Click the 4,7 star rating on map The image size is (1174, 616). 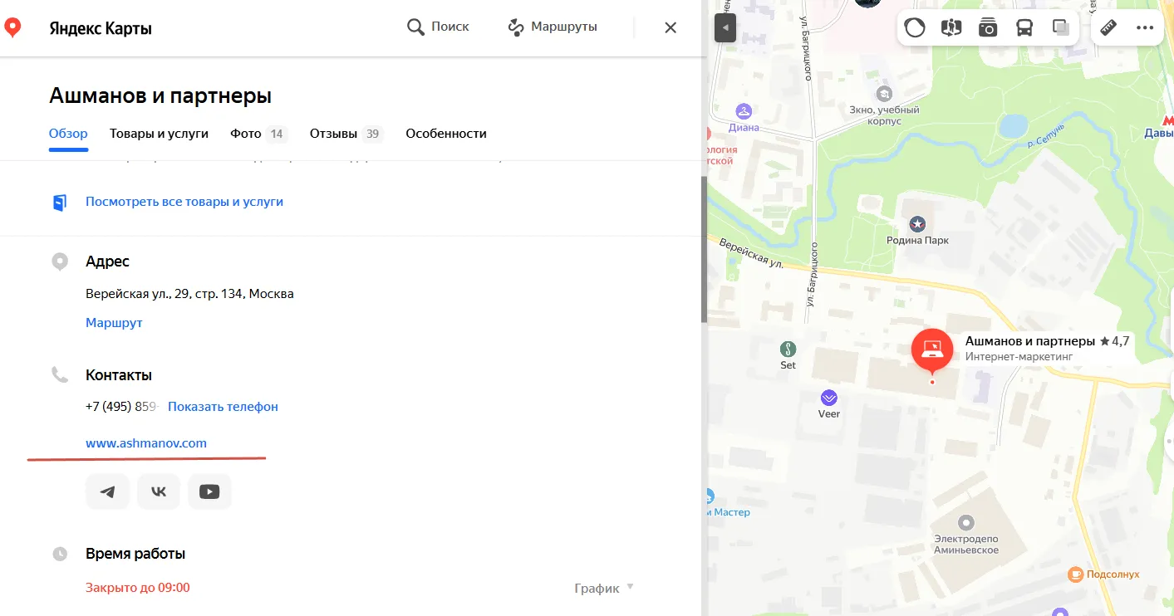pos(1114,341)
